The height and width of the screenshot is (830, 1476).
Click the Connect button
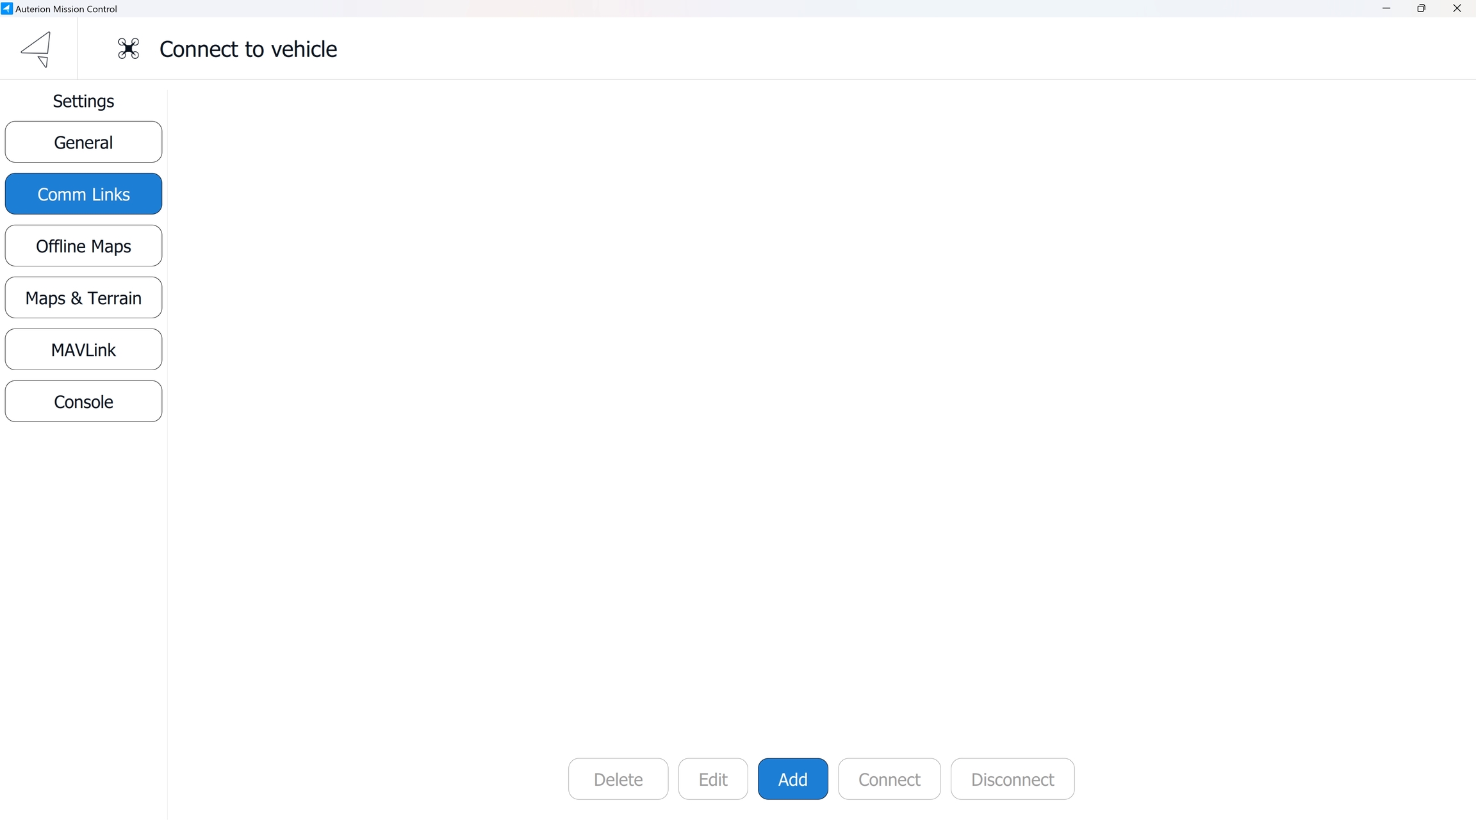click(889, 779)
